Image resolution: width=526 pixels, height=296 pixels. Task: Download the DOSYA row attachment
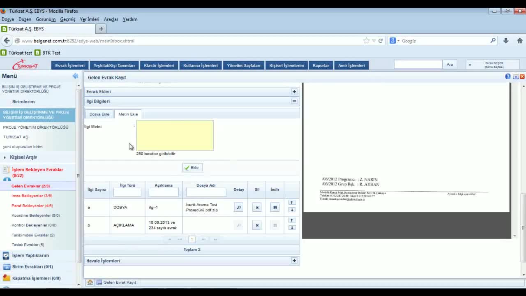275,208
